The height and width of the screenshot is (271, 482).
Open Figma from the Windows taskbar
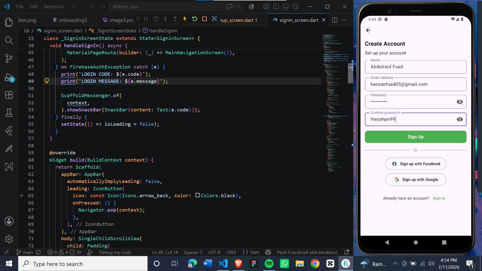[x=253, y=264]
